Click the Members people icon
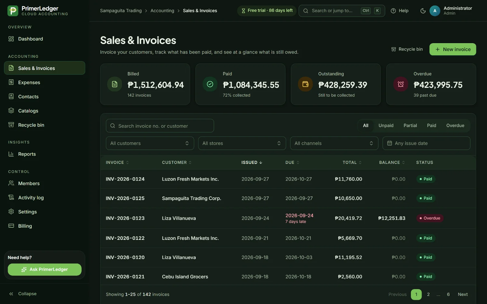Screen dimensions: 487x304 coord(11,183)
